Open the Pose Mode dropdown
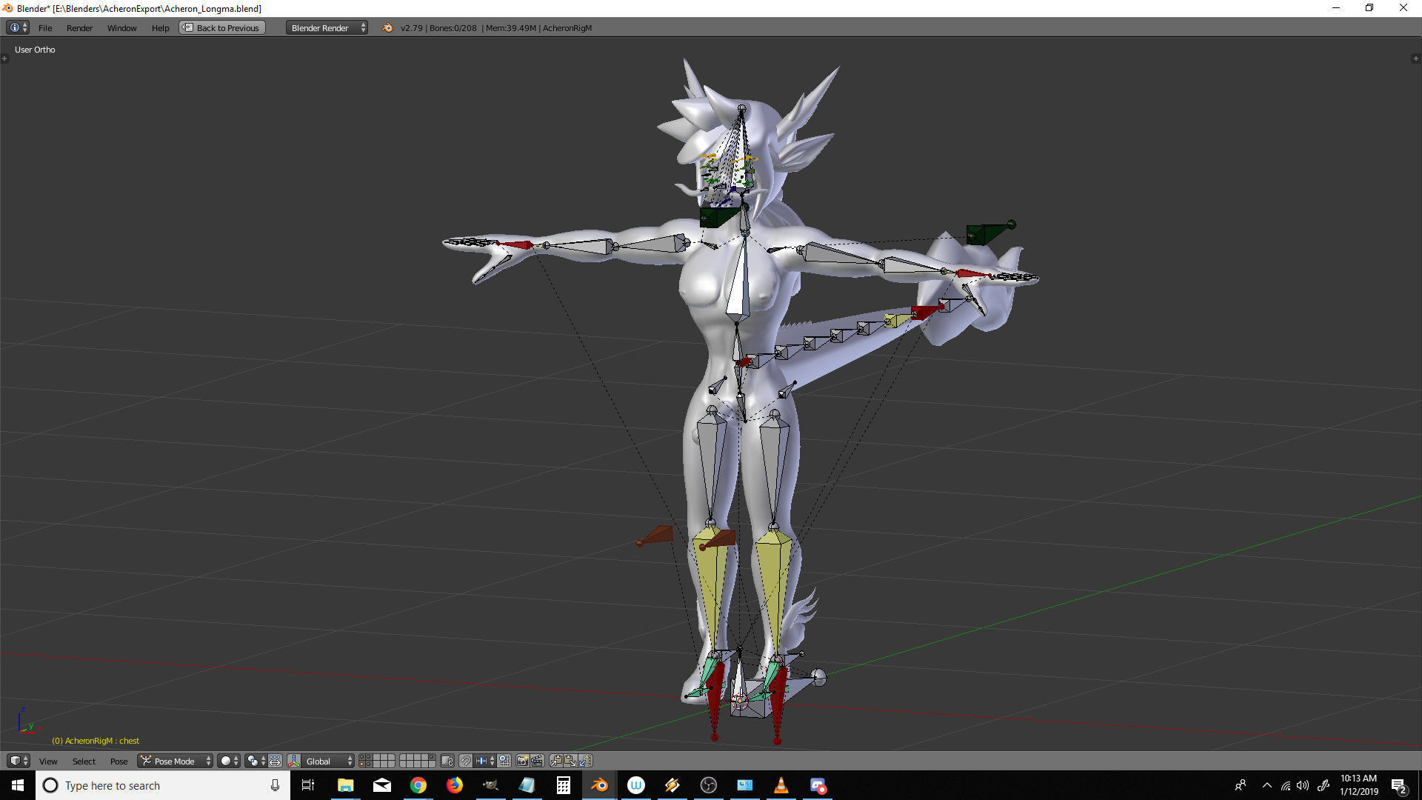 (x=176, y=761)
